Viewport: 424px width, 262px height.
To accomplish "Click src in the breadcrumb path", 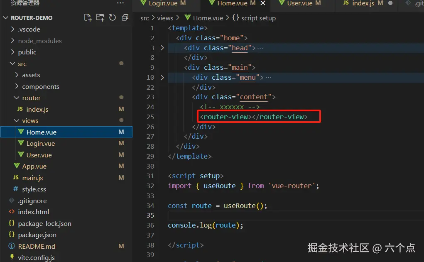I will click(x=145, y=18).
